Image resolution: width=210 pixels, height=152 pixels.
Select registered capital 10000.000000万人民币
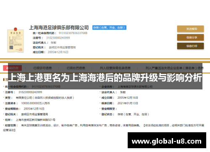click(x=35, y=103)
